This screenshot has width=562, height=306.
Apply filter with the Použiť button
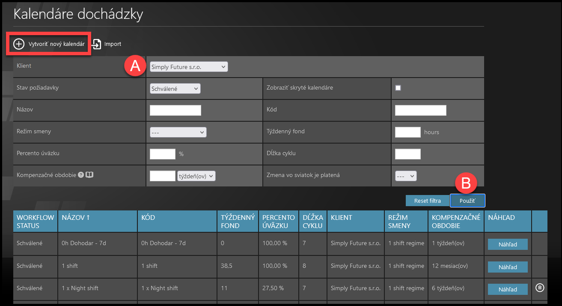click(467, 201)
